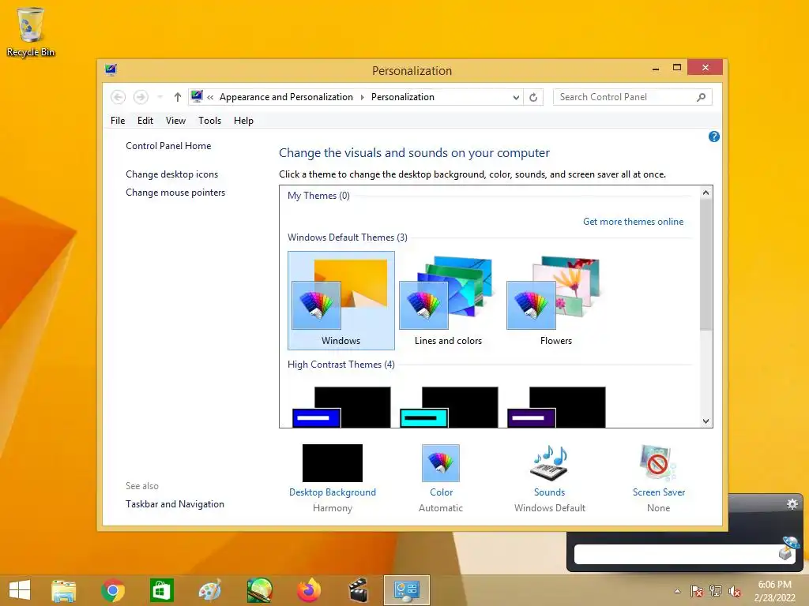Open the green globe app on the taskbar
809x606 pixels.
pos(259,590)
